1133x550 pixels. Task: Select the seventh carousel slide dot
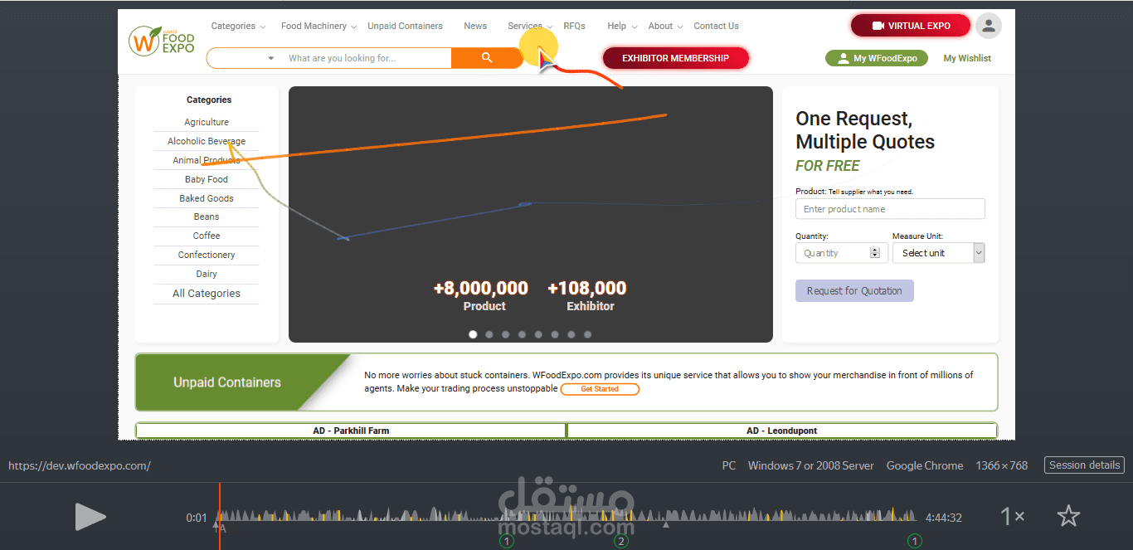click(x=571, y=334)
